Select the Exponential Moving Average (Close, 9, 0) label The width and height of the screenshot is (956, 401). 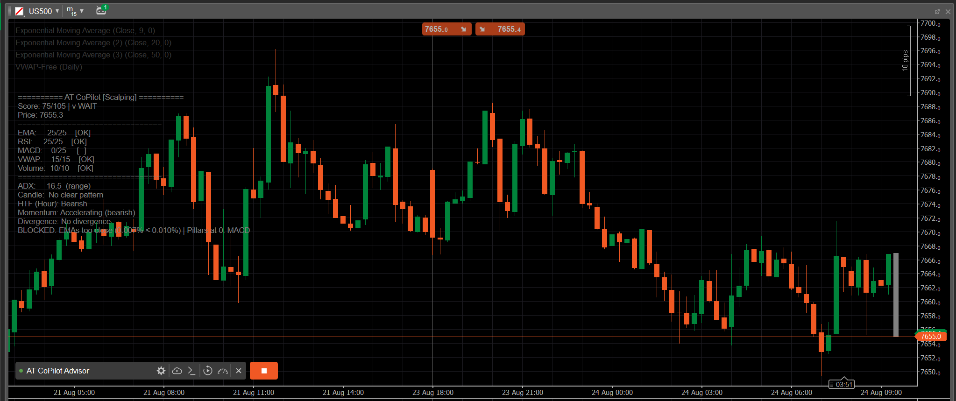85,30
